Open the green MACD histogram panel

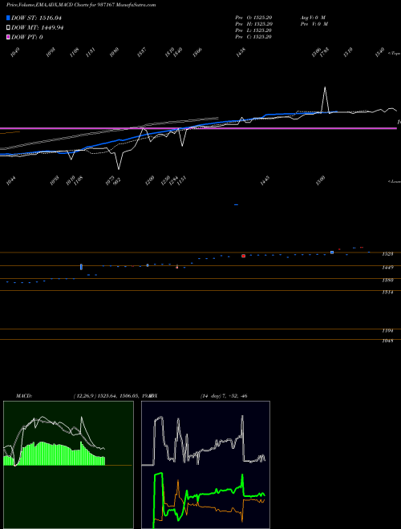[x=68, y=465]
